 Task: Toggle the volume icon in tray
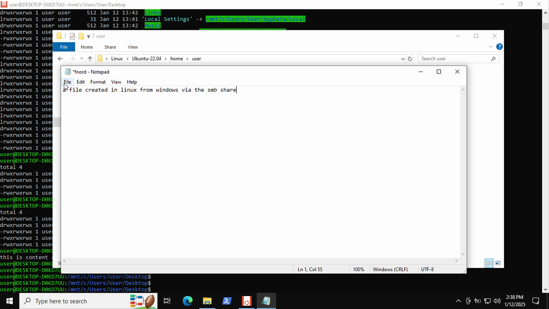497,301
